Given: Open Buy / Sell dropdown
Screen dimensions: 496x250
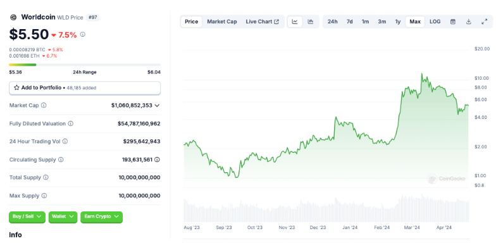Looking at the screenshot, I should 27,216.
